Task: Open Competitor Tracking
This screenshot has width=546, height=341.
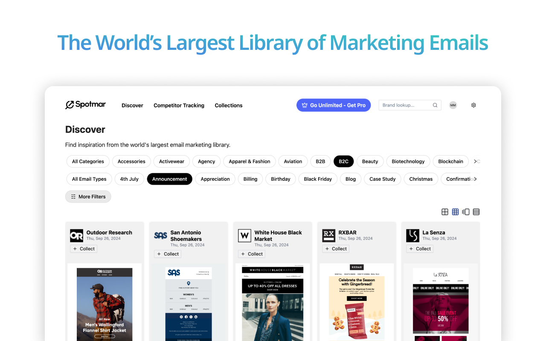Action: [x=179, y=105]
